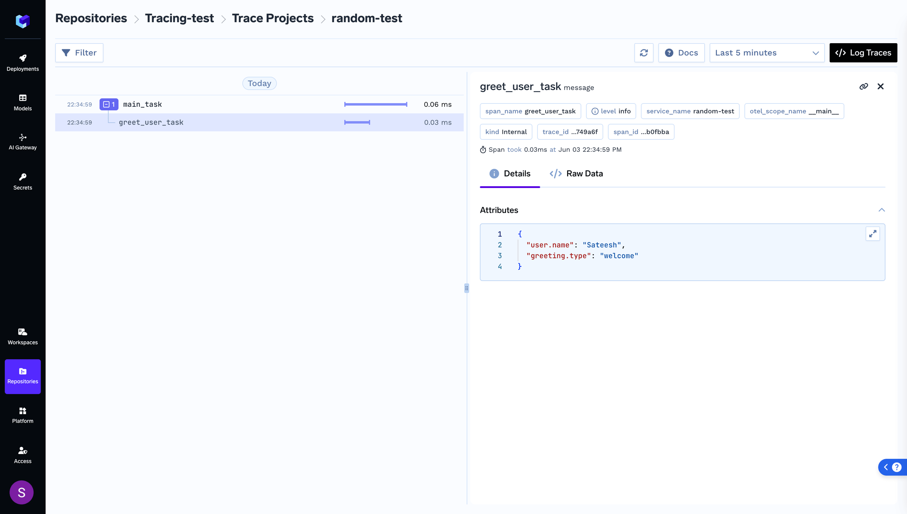907x514 pixels.
Task: Click the TrueFoundry logo icon
Action: click(22, 21)
